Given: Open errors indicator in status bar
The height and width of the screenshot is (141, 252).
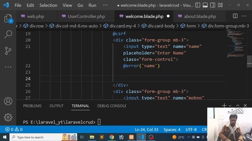Looking at the screenshot, I should pyautogui.click(x=9, y=129).
